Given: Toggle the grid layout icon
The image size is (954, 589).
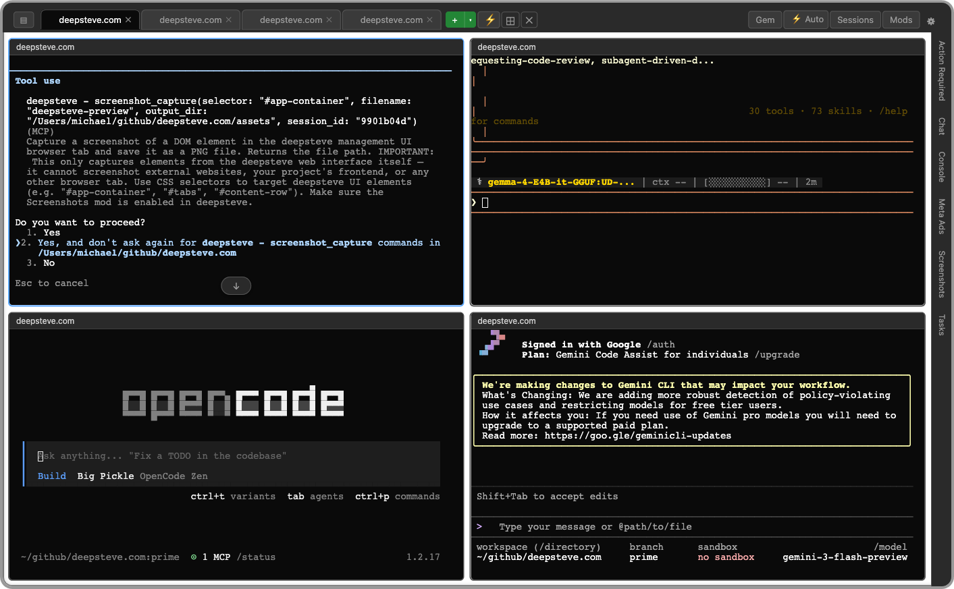Looking at the screenshot, I should click(x=510, y=20).
